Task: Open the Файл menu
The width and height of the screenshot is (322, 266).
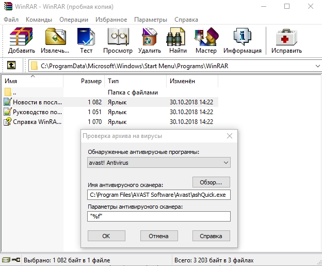Action: click(11, 20)
